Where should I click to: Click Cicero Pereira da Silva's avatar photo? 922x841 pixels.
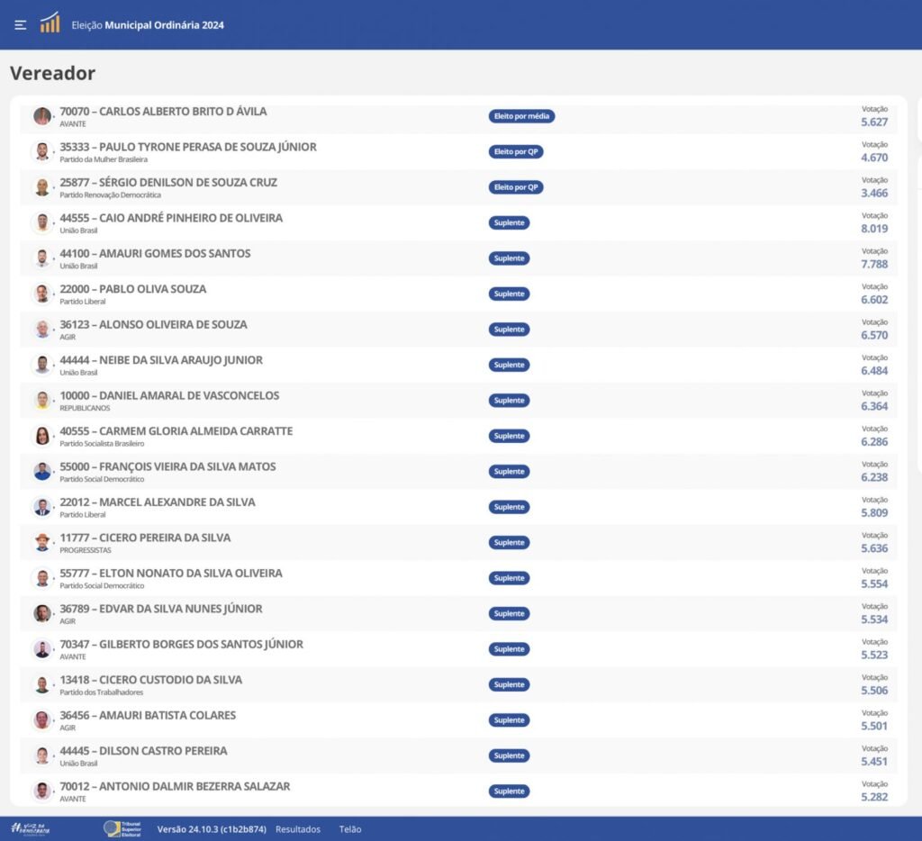tap(42, 542)
